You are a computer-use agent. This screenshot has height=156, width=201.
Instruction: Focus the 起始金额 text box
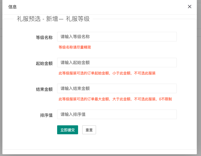click(117, 63)
